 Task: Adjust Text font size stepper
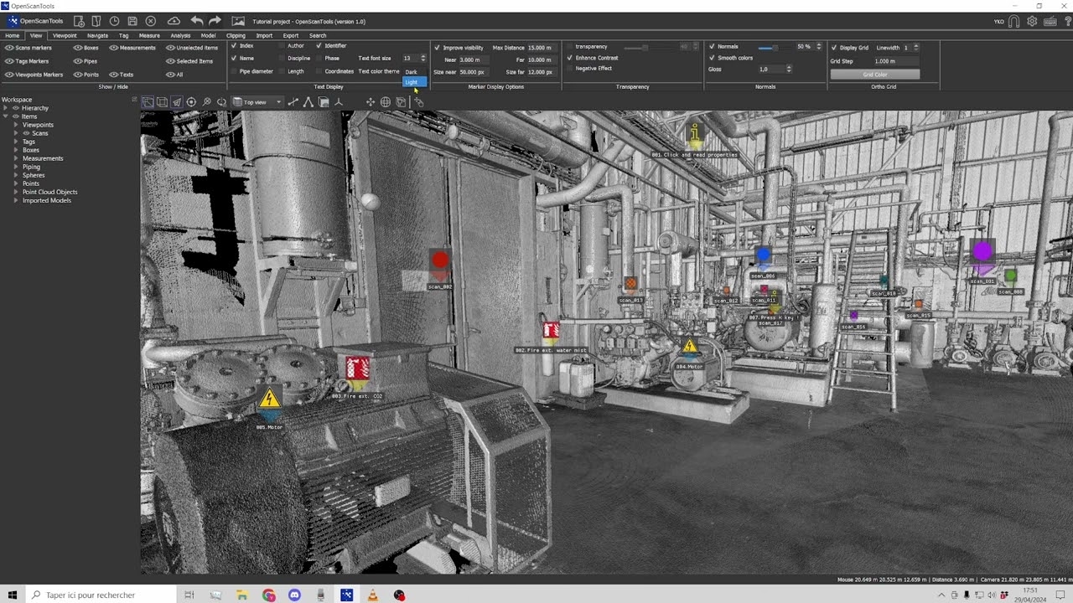pos(423,59)
